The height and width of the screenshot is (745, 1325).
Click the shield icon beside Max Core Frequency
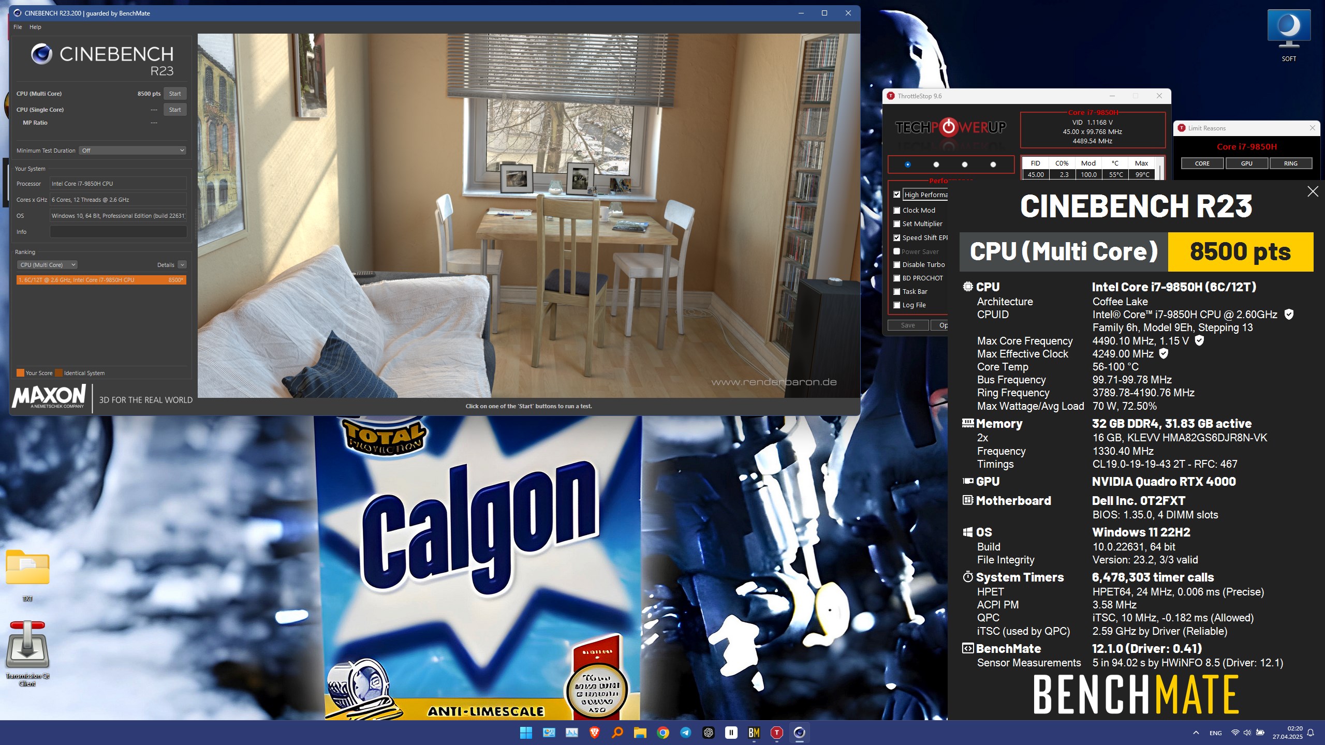coord(1199,340)
